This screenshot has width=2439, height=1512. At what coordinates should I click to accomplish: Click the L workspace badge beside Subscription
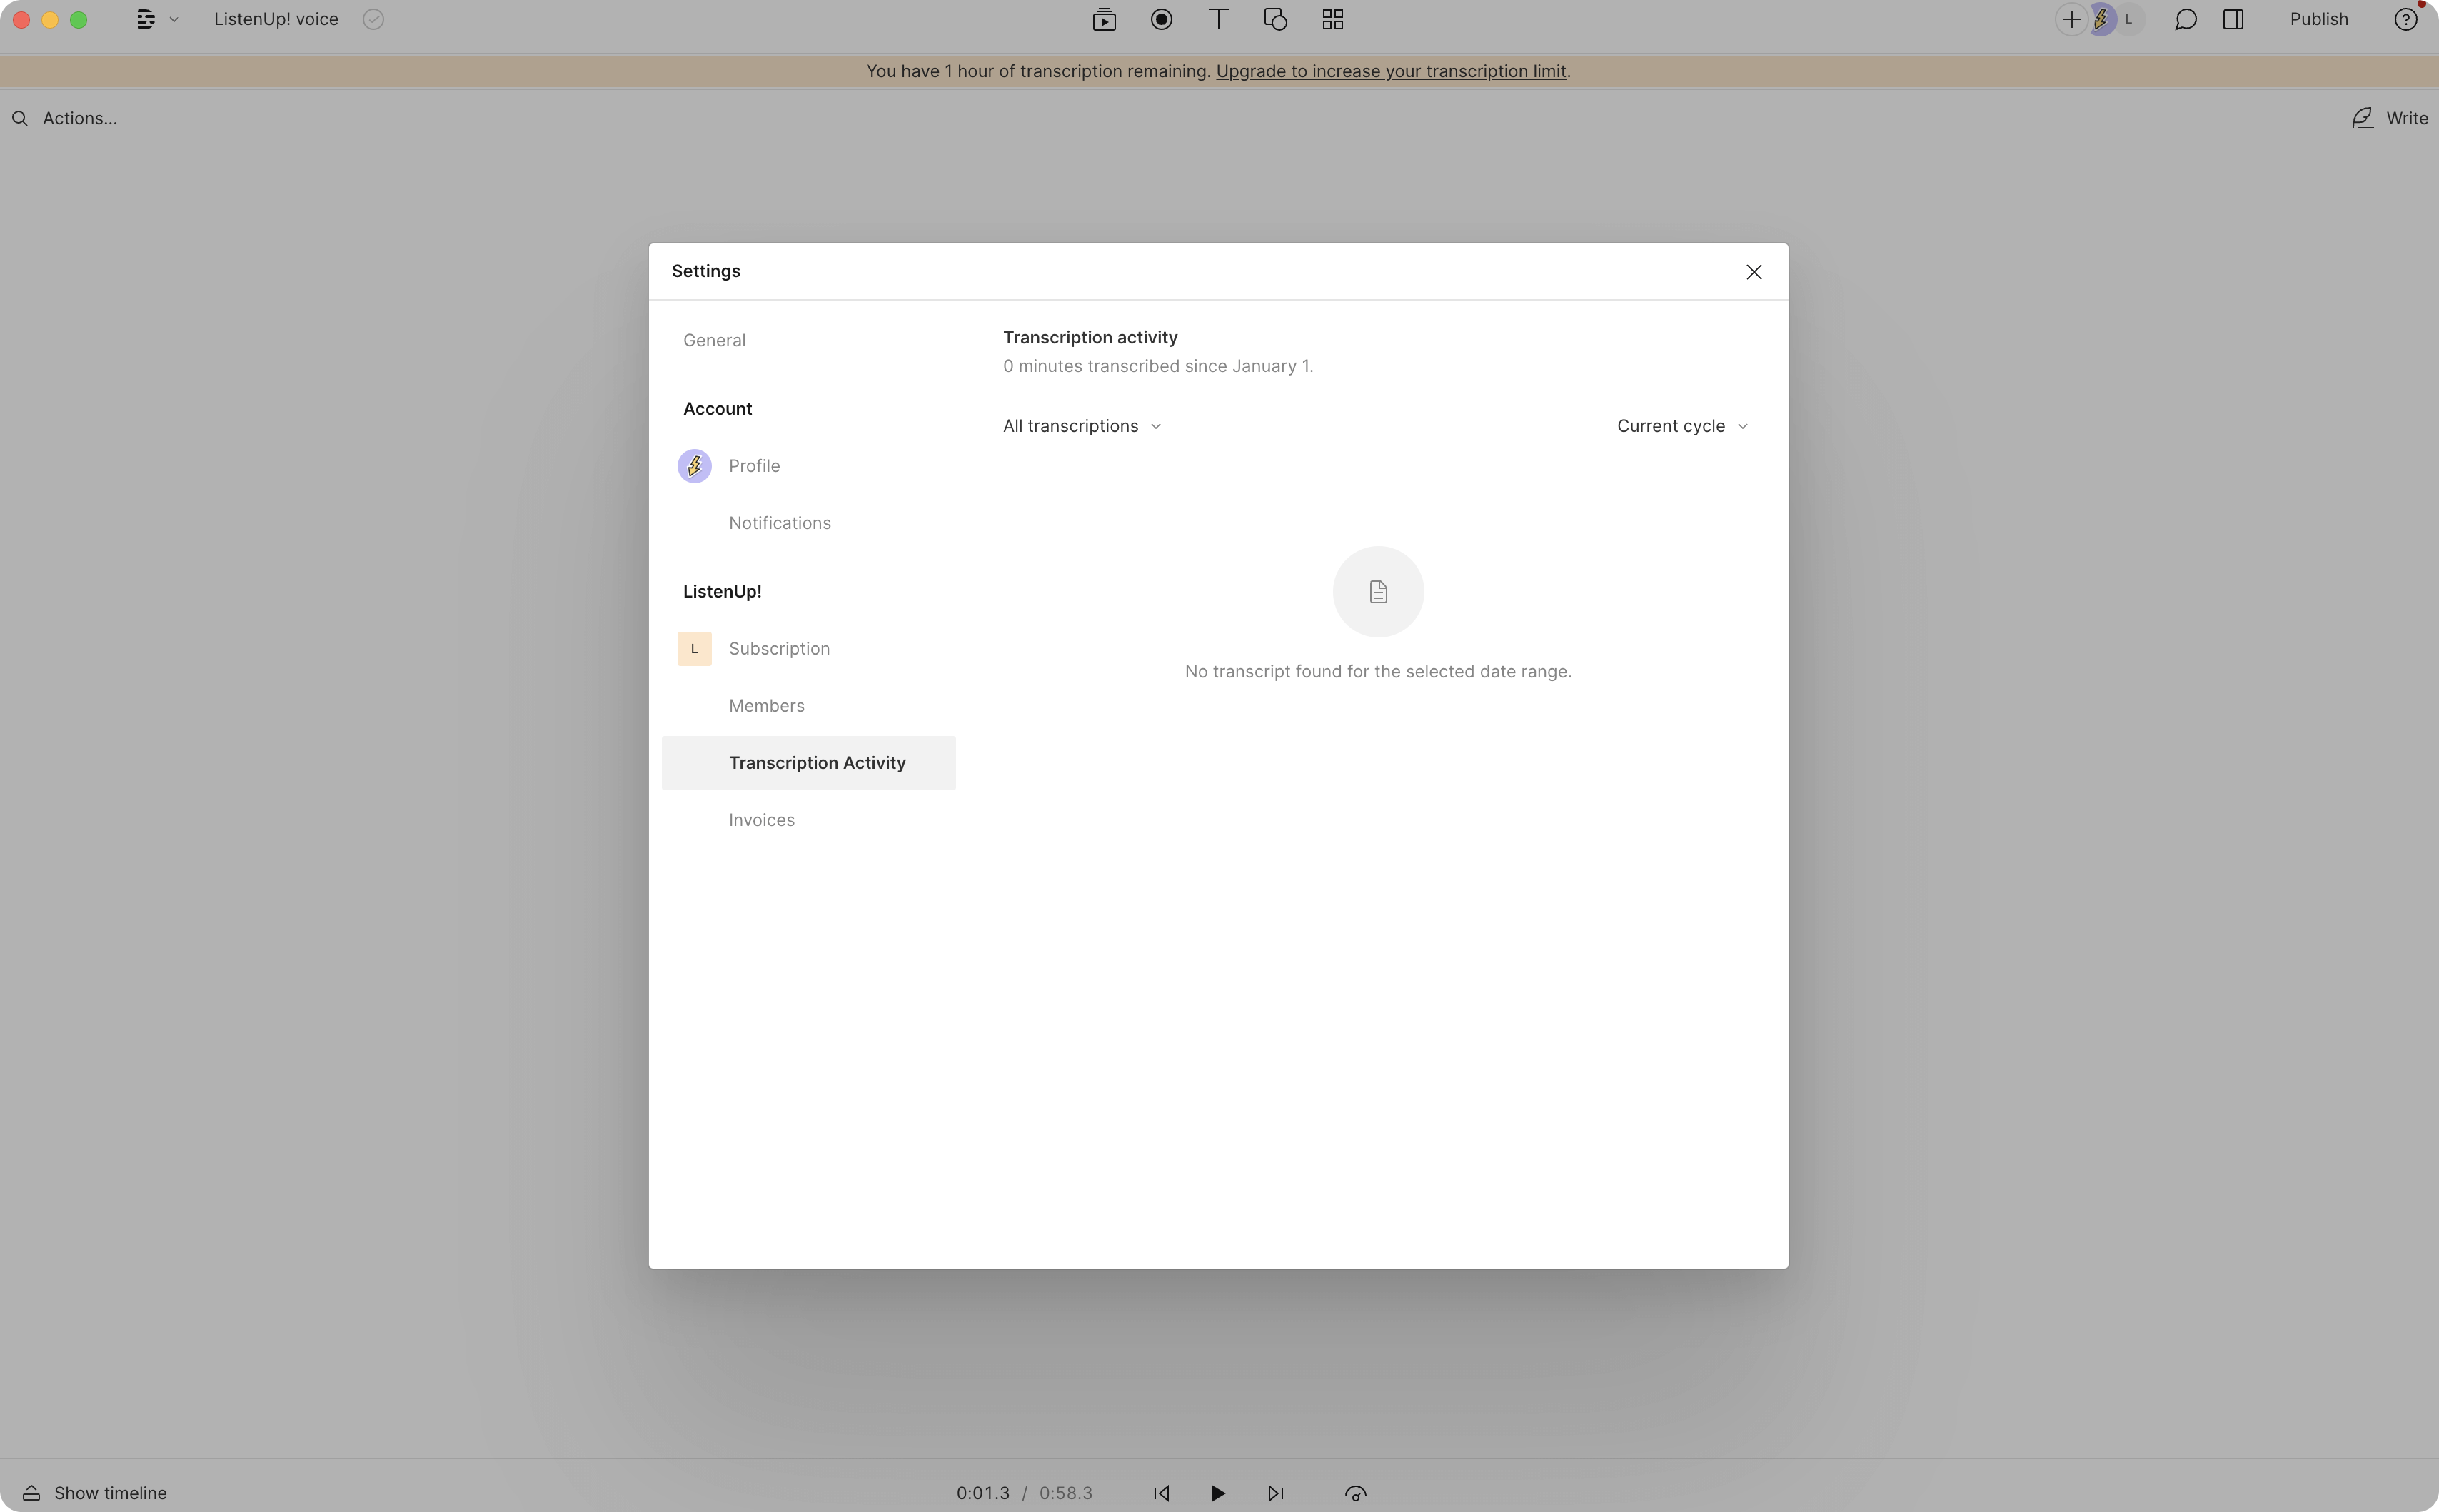[694, 649]
